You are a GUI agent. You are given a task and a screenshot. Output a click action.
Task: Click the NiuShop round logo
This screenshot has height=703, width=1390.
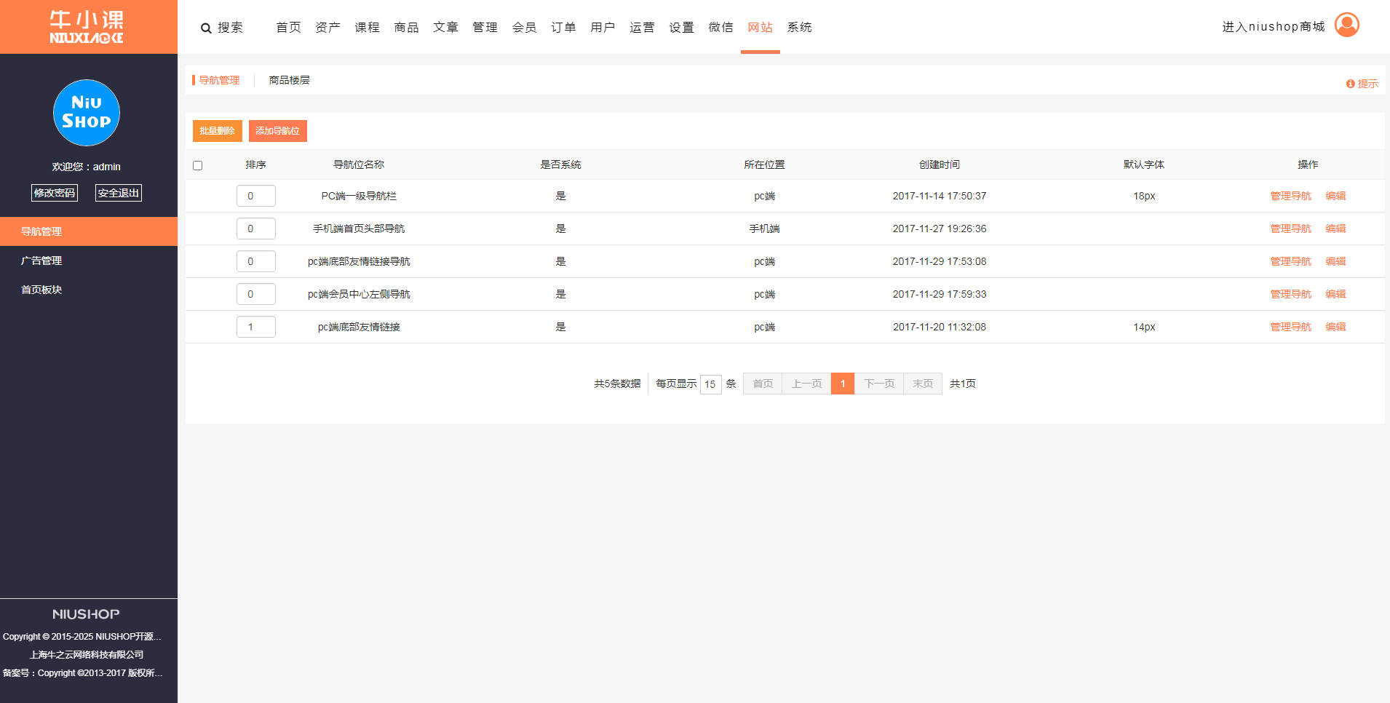pyautogui.click(x=87, y=113)
